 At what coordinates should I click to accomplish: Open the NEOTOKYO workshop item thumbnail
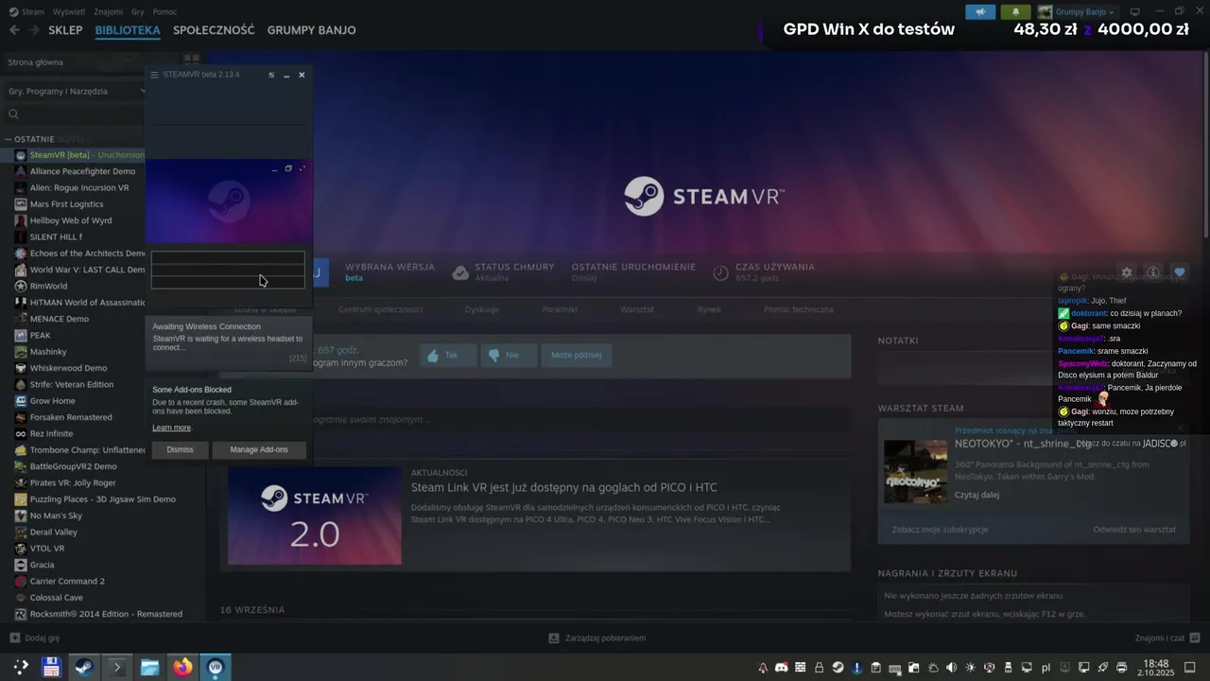coord(915,471)
